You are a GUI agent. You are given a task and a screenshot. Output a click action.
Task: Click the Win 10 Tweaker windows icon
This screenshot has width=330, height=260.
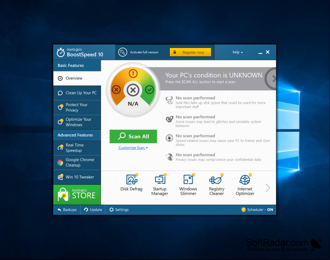(x=61, y=177)
